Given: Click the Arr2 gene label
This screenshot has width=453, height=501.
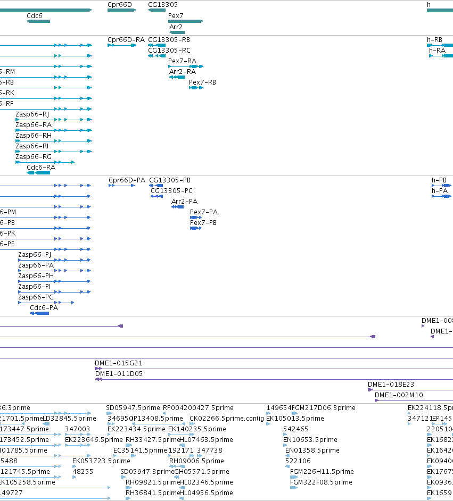Looking at the screenshot, I should pyautogui.click(x=176, y=27).
